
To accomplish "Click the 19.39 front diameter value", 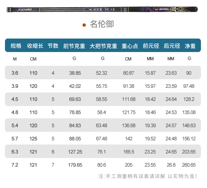I will [150, 126].
